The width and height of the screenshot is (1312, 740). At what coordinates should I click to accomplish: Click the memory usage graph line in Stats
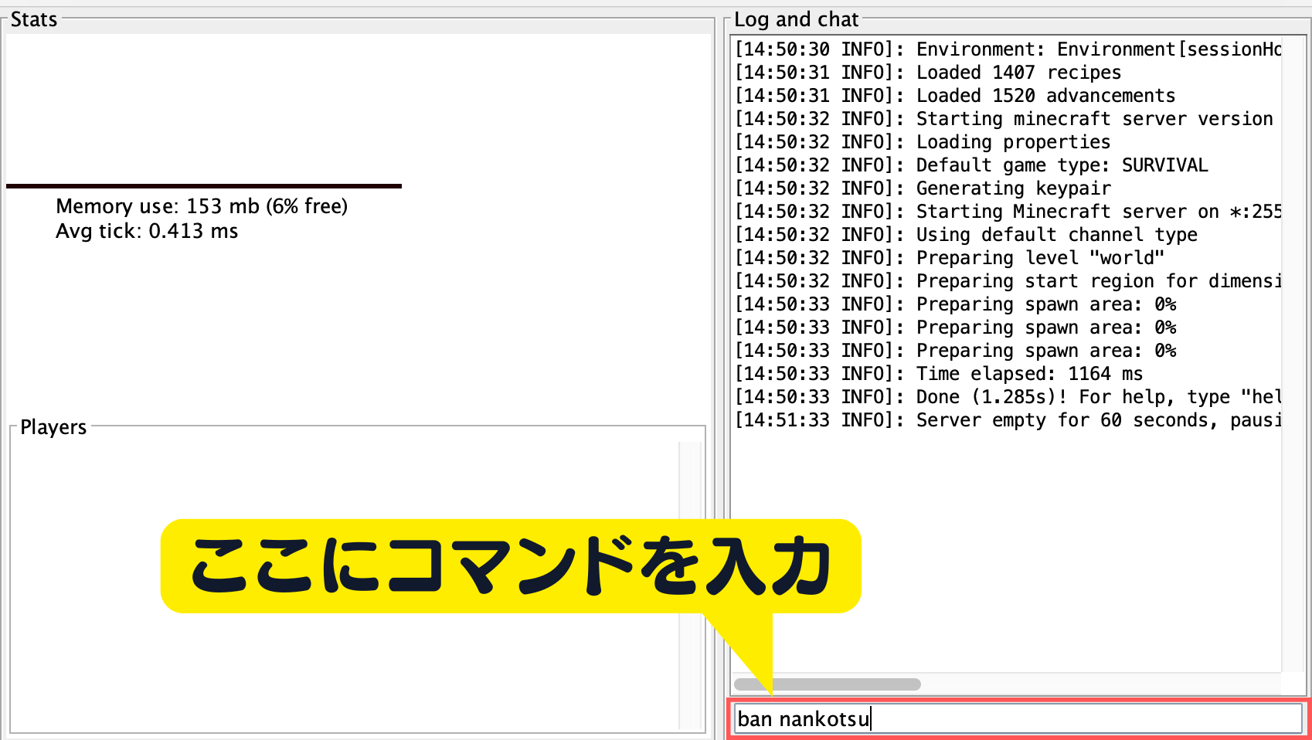tap(204, 186)
